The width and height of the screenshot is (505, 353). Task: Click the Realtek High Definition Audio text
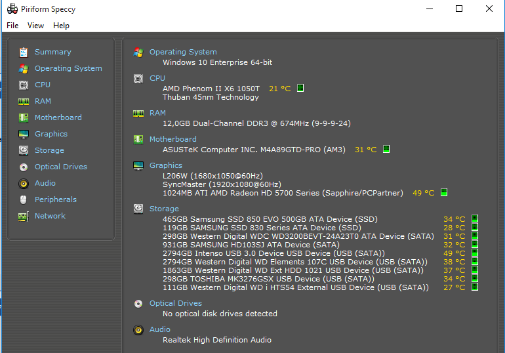click(x=217, y=340)
